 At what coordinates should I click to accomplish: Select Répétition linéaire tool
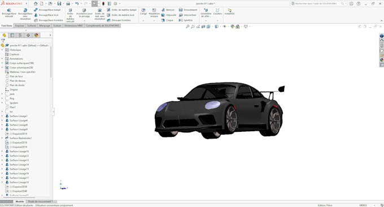click(x=154, y=12)
